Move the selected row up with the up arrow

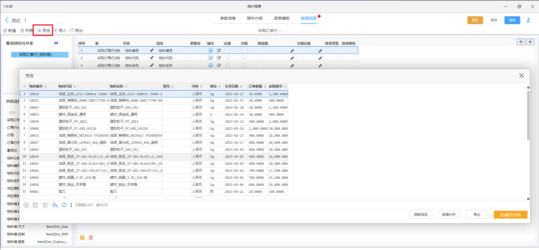click(x=521, y=42)
